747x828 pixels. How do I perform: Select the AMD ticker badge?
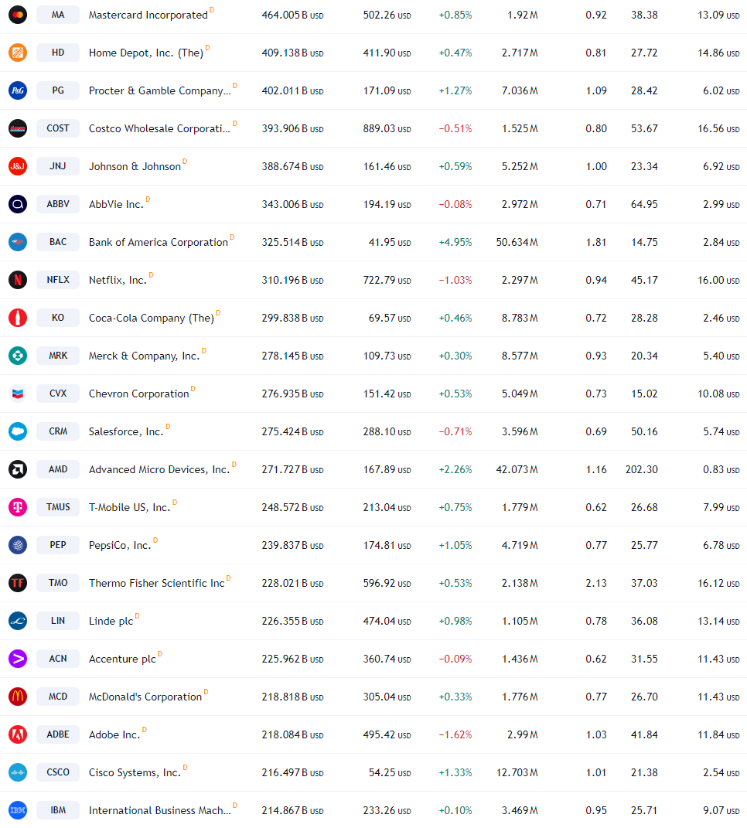pos(58,469)
